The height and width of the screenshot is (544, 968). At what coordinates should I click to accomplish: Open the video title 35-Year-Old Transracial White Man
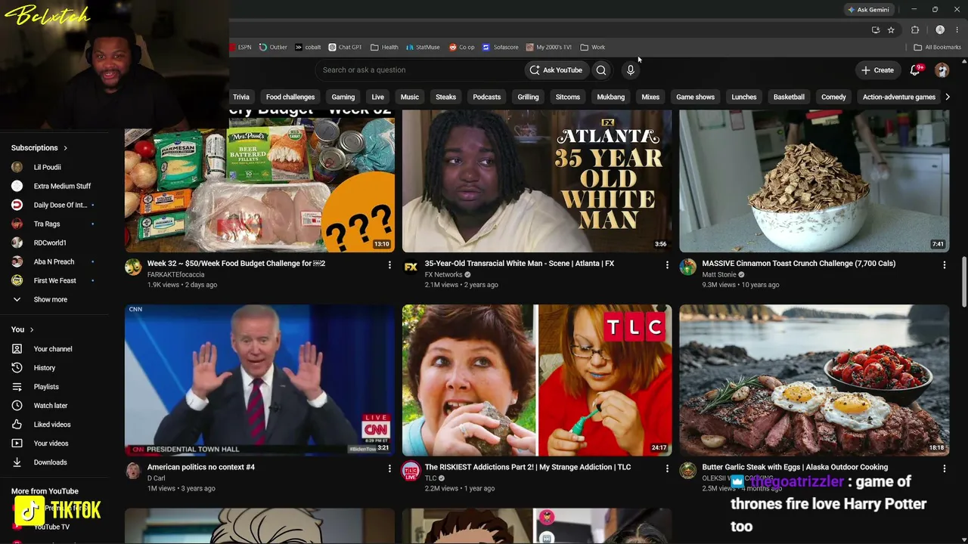click(x=520, y=264)
